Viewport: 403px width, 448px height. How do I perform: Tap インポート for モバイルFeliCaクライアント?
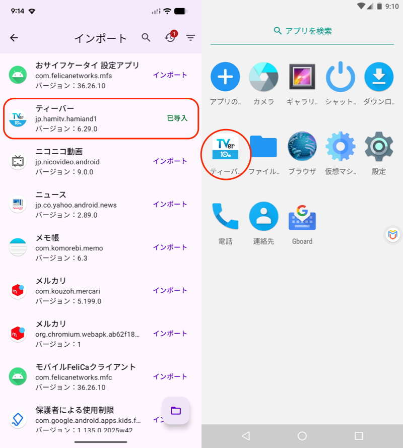coord(170,376)
